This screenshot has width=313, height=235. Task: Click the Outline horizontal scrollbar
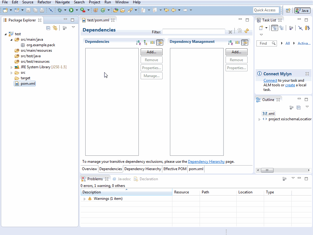pyautogui.click(x=267, y=170)
